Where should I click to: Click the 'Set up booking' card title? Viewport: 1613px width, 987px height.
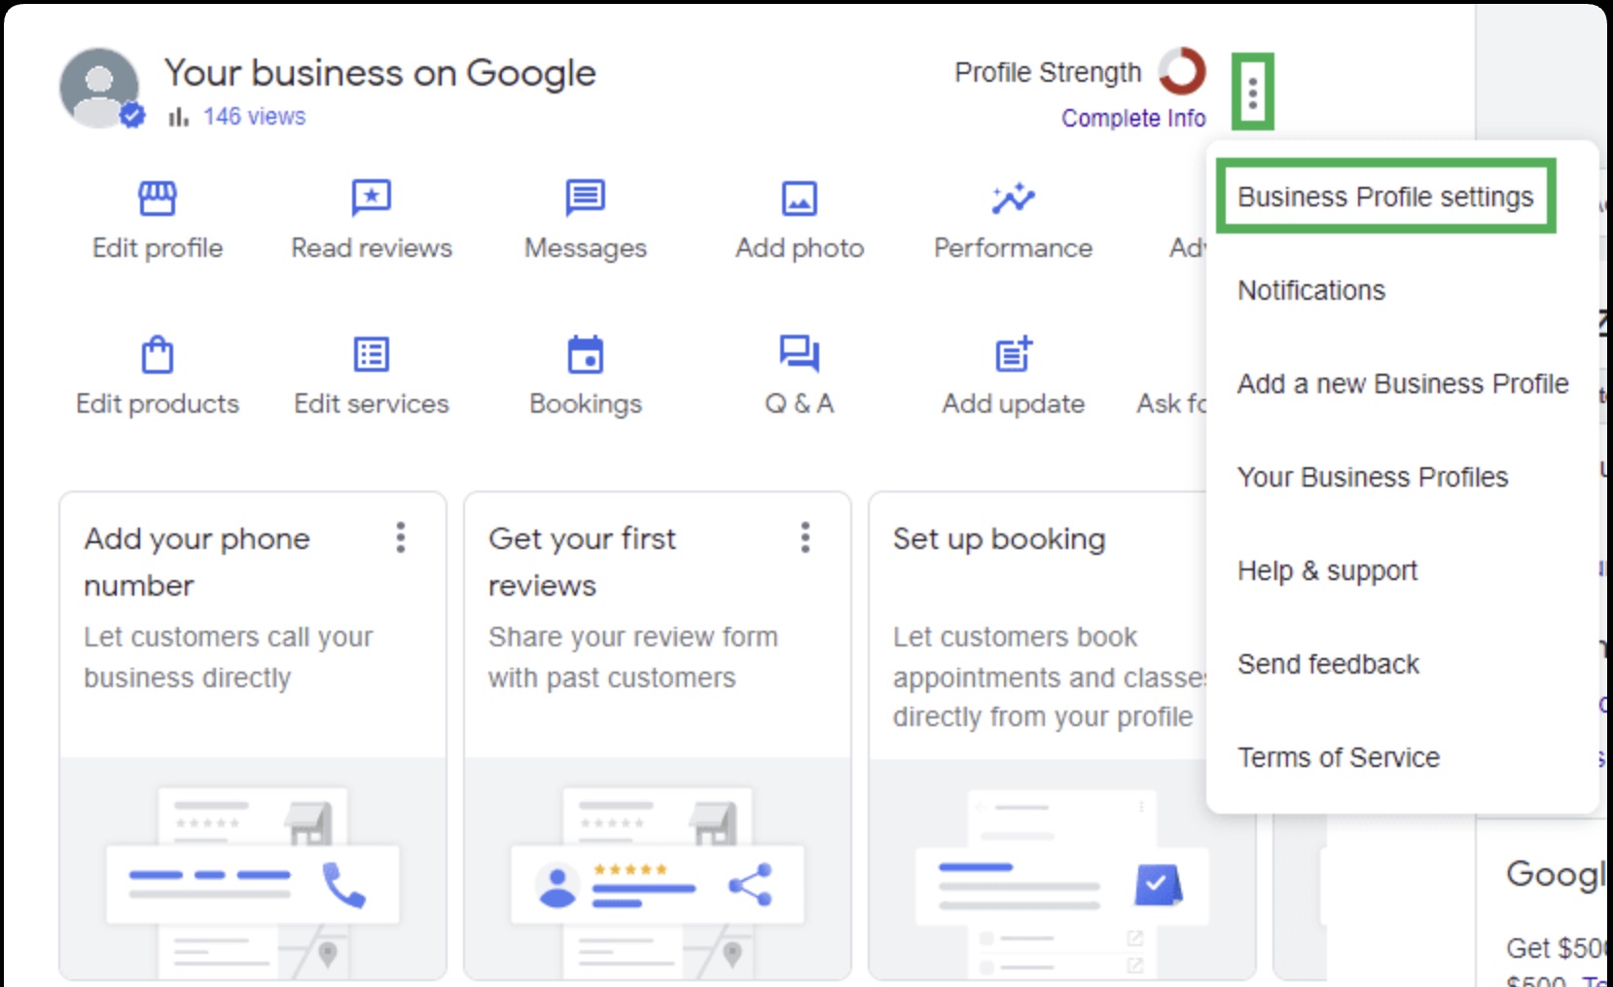tap(999, 539)
